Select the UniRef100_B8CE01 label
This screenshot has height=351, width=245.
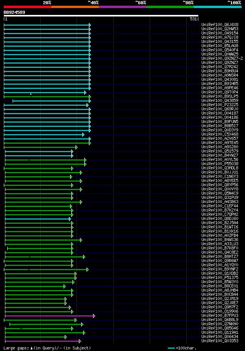(220, 286)
